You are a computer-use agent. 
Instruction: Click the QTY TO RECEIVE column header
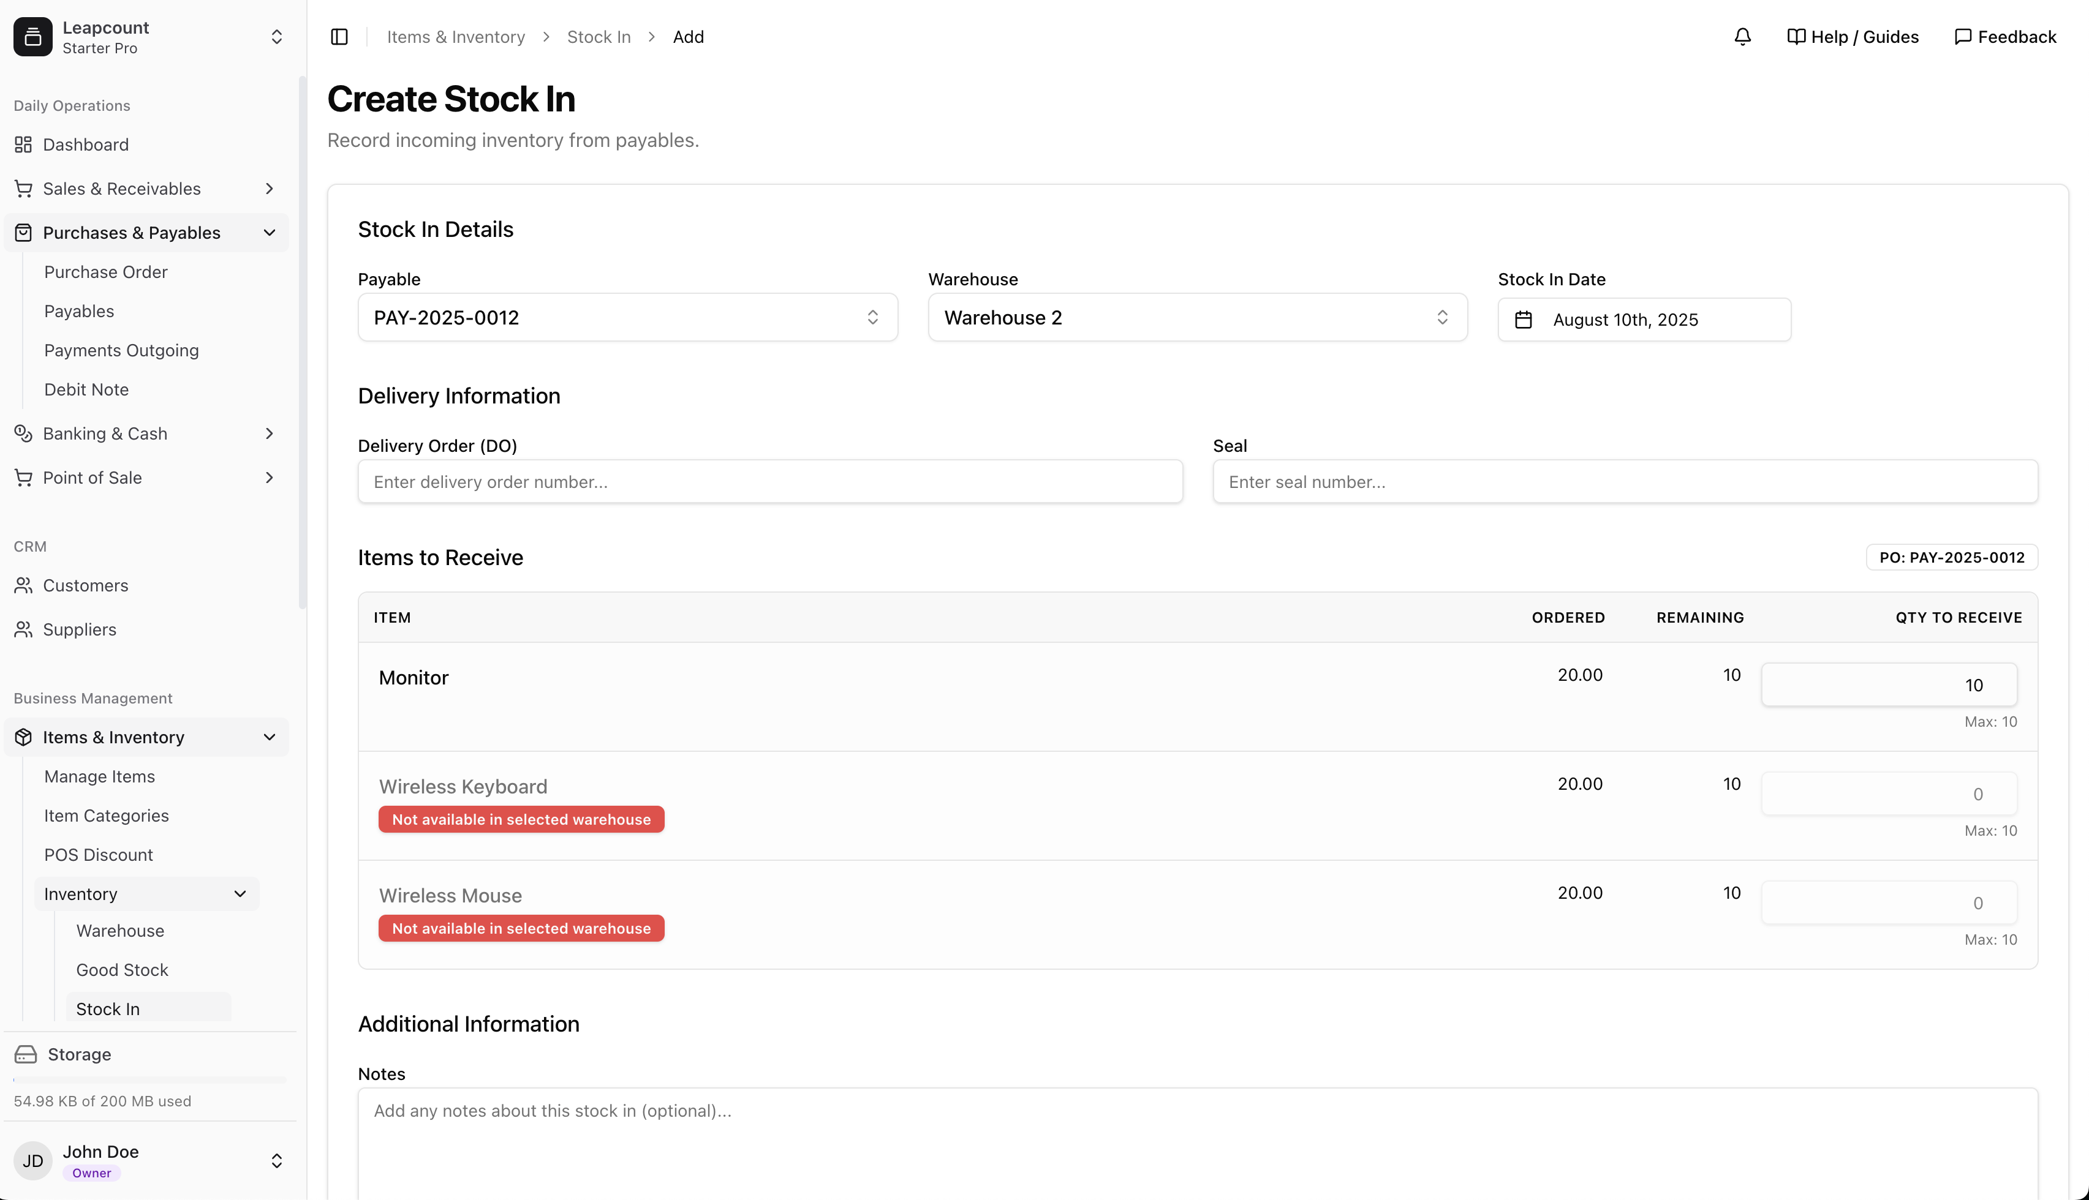[x=1958, y=618]
